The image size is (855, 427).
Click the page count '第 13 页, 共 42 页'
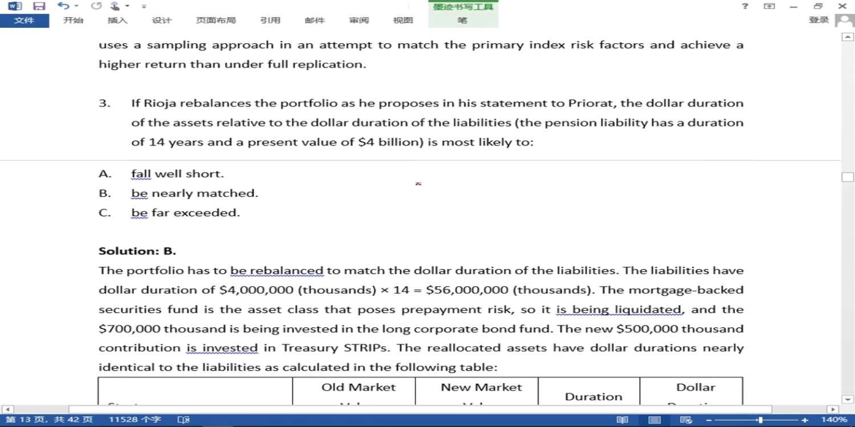[48, 420]
